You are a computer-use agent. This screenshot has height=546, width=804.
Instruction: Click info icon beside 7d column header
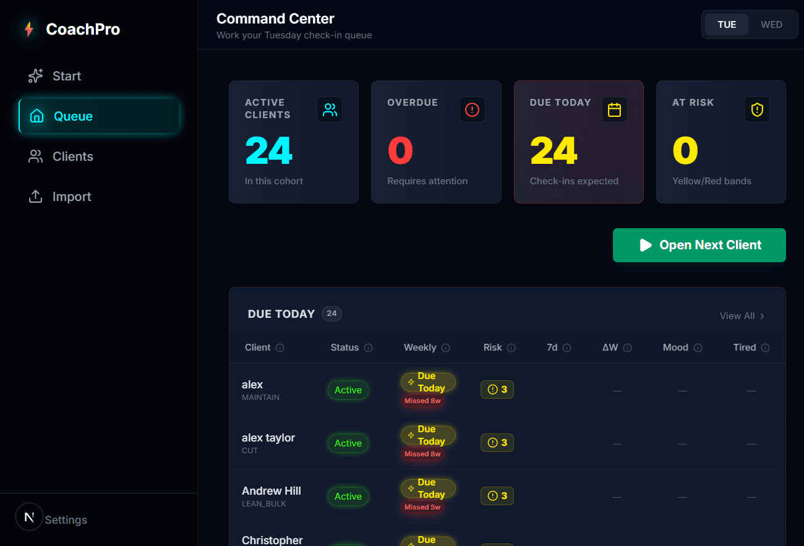tap(567, 348)
